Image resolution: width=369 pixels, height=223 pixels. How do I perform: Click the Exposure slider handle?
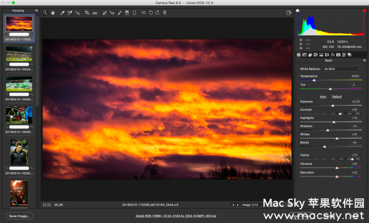pos(333,105)
